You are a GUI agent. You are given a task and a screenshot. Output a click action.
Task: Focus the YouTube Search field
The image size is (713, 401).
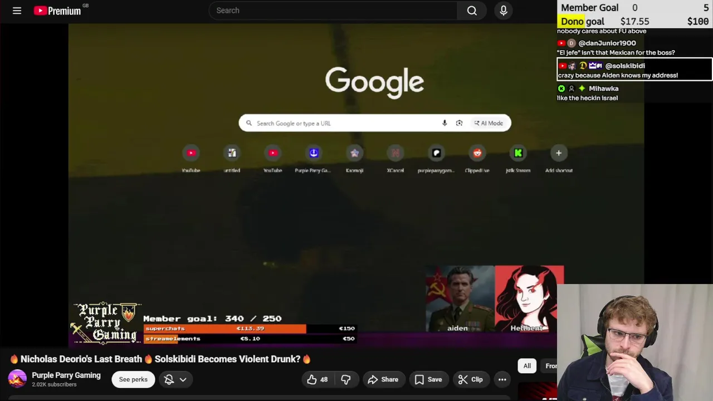[333, 11]
